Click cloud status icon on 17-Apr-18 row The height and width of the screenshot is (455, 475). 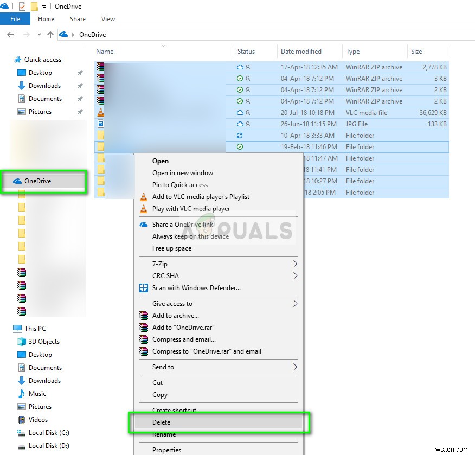click(240, 67)
